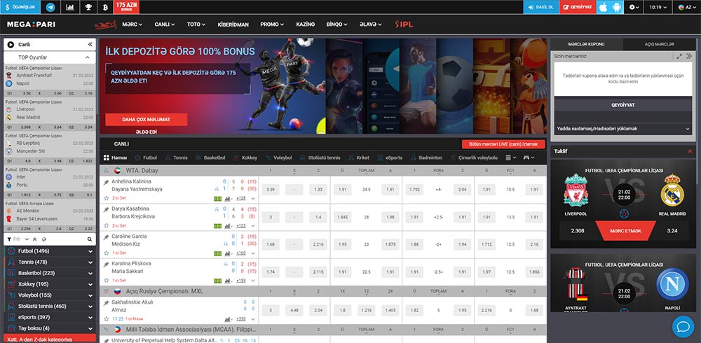Open the language AZ dropdown
This screenshot has width=701, height=343.
coord(685,7)
